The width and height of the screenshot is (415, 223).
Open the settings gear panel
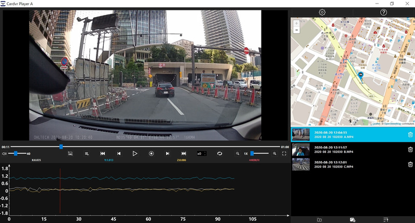click(x=322, y=12)
